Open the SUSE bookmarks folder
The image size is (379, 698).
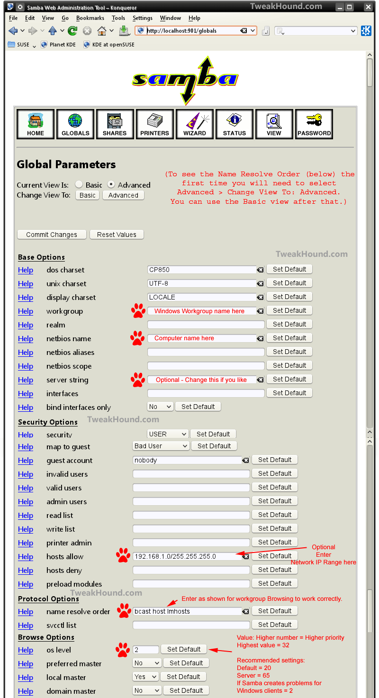[x=22, y=45]
